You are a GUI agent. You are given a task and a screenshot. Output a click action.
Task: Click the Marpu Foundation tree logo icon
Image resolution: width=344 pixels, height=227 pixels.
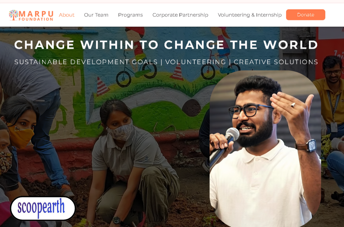tap(13, 15)
